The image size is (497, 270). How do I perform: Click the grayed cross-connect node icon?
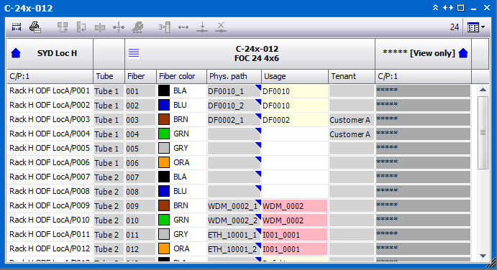119,27
